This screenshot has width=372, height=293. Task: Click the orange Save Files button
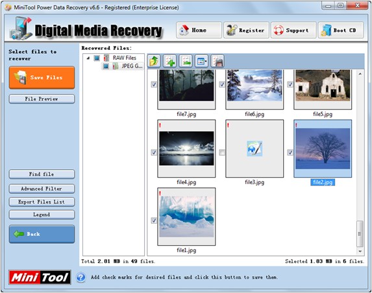[x=42, y=78]
